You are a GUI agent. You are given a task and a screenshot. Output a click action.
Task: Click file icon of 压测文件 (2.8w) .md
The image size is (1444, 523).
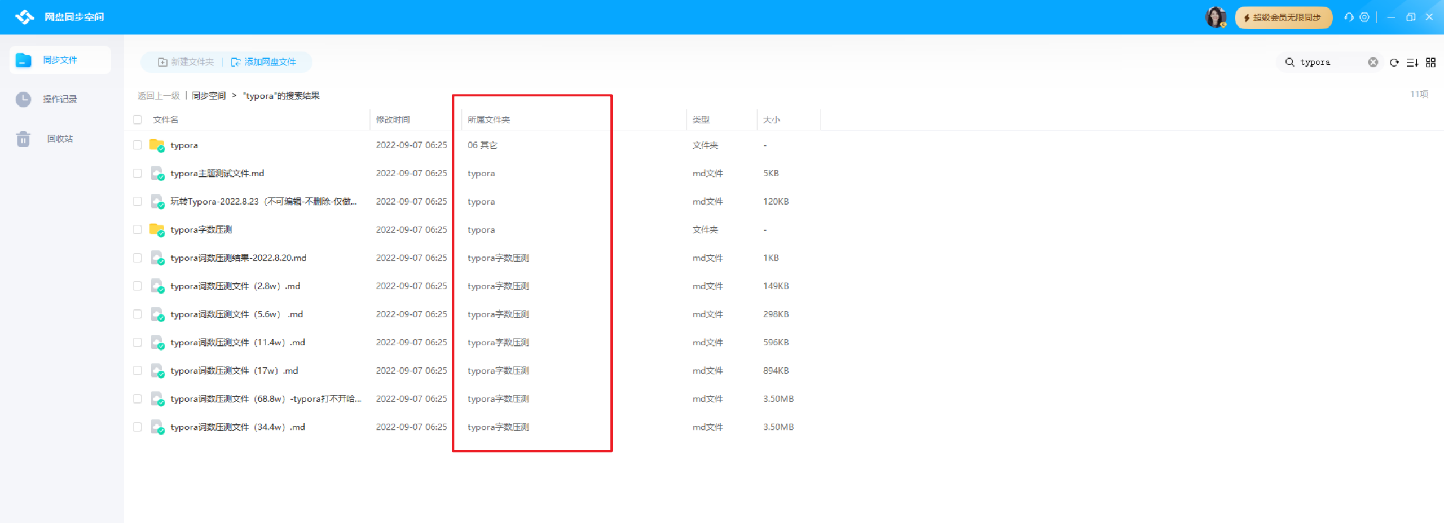[157, 286]
